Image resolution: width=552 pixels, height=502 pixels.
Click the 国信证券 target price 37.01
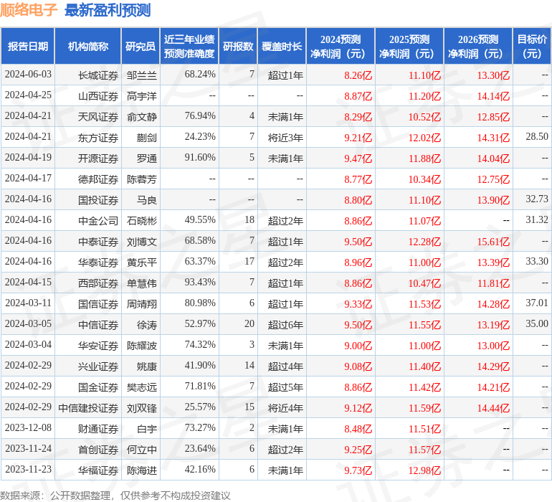click(x=537, y=303)
